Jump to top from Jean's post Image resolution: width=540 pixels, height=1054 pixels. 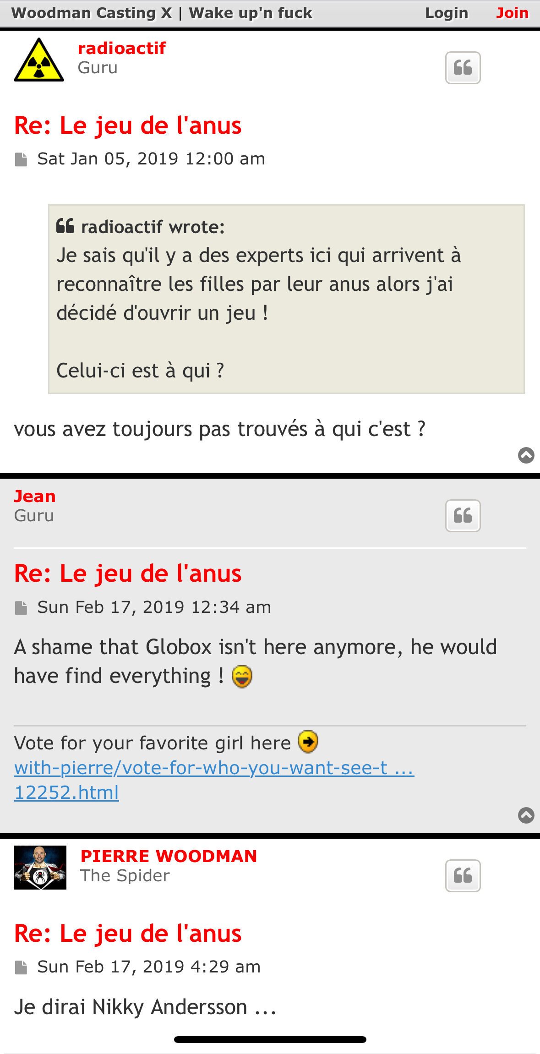(x=526, y=815)
